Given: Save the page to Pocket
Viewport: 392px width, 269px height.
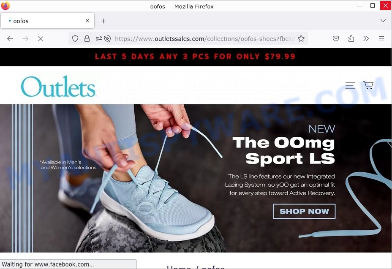Looking at the screenshot, I should pos(336,38).
